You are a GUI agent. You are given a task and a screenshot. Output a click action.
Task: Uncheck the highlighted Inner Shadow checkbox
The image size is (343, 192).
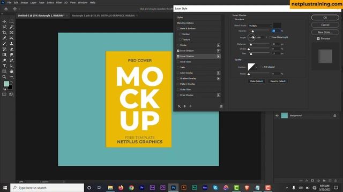178,56
